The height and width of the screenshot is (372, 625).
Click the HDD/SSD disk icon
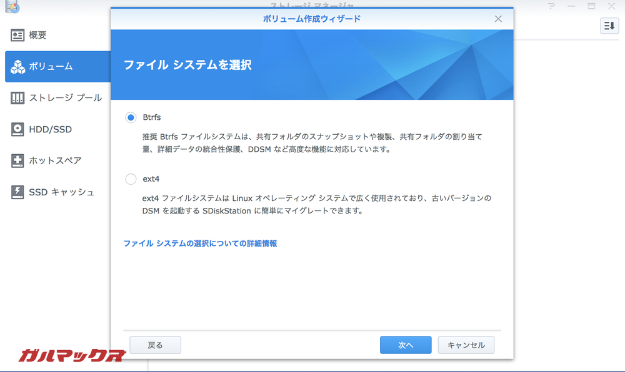point(17,129)
